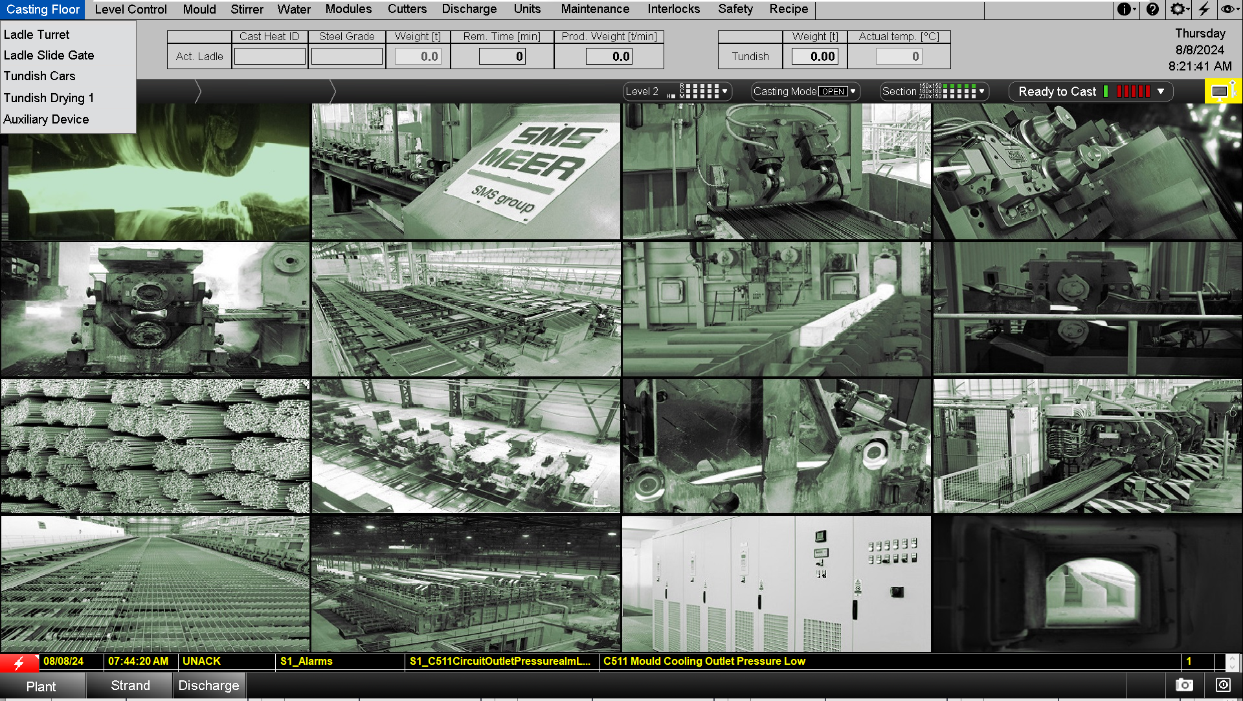Viewport: 1243px width, 701px height.
Task: Open the Stirrer menu
Action: point(247,9)
